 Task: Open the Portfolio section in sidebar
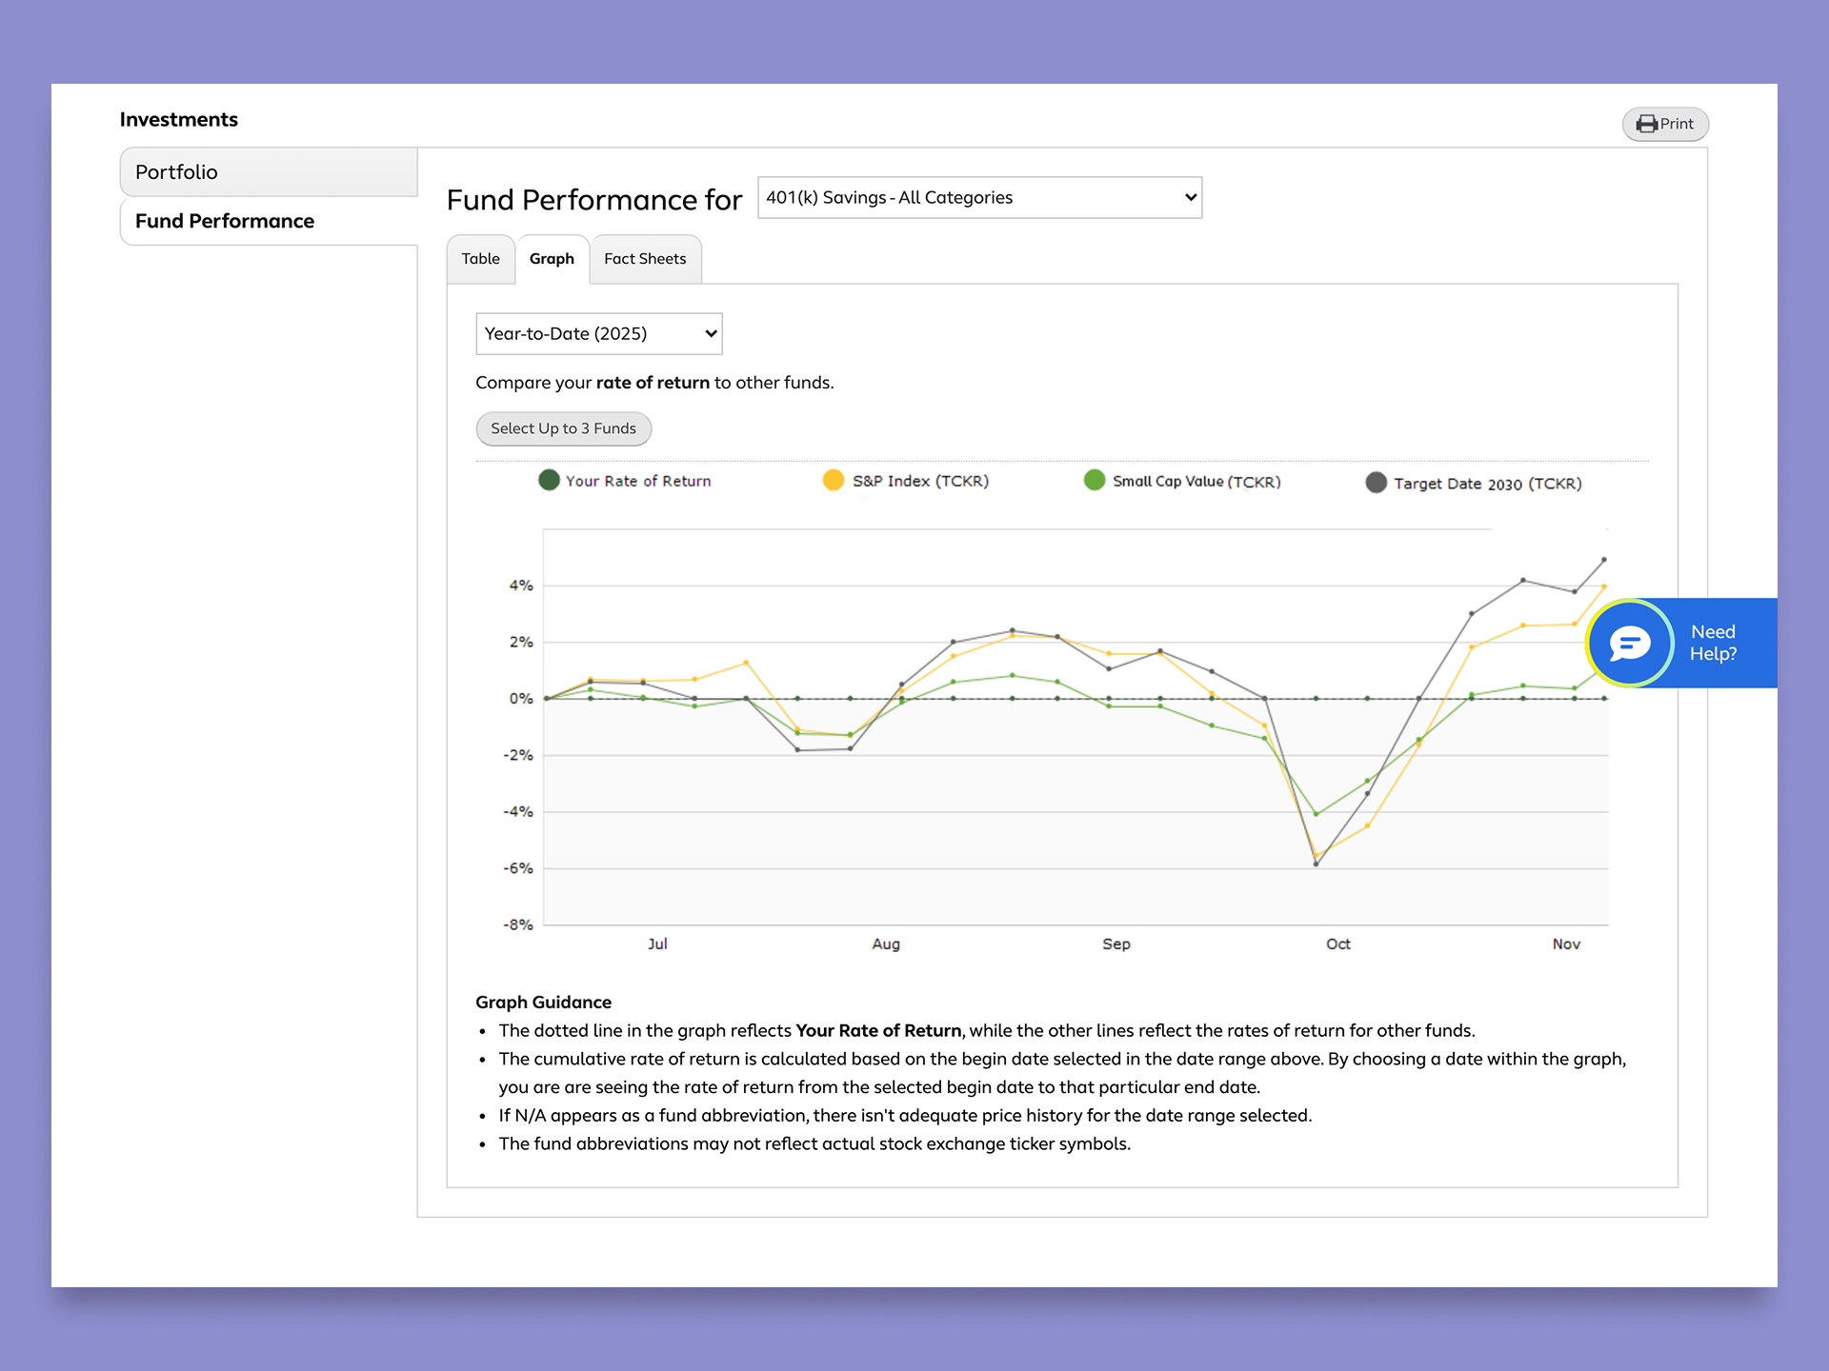pyautogui.click(x=269, y=171)
